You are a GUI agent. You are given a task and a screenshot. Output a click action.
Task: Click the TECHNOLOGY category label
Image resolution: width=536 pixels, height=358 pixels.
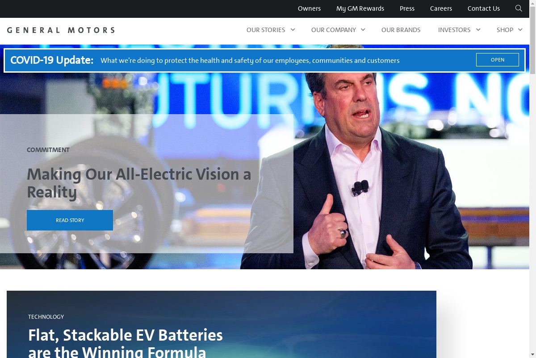46,317
